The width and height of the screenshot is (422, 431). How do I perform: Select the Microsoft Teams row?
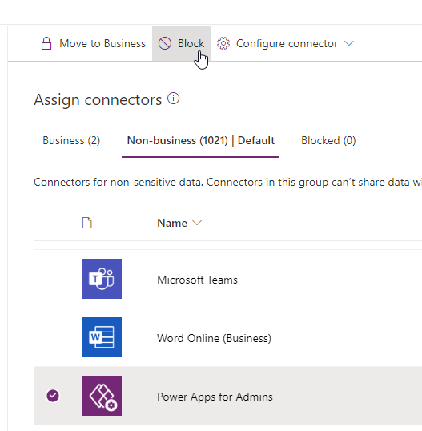point(227,279)
